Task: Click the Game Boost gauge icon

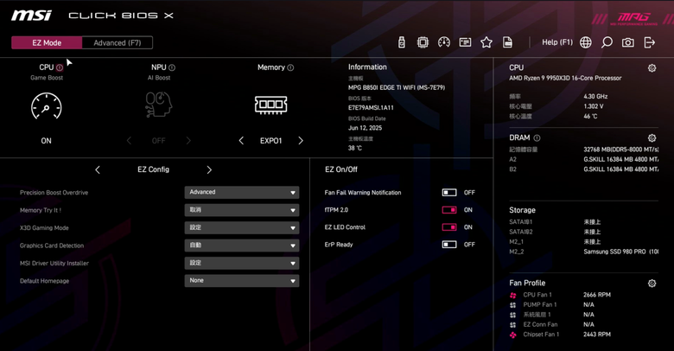Action: [x=46, y=105]
